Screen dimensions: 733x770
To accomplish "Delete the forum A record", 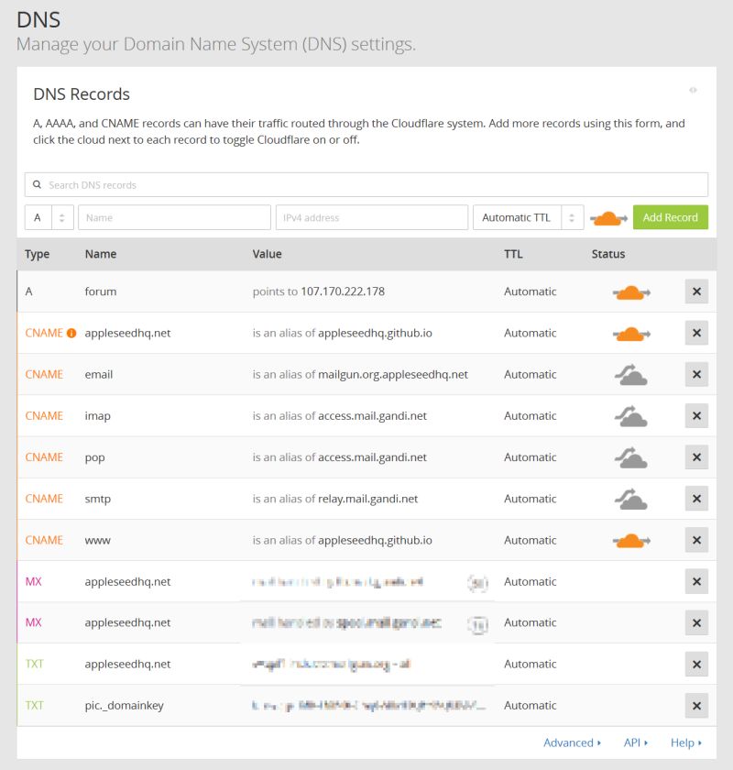I will (x=696, y=291).
